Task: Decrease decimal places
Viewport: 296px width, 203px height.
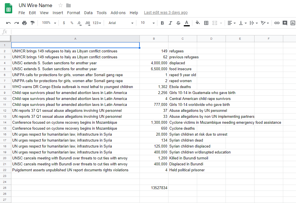Action: coord(80,23)
